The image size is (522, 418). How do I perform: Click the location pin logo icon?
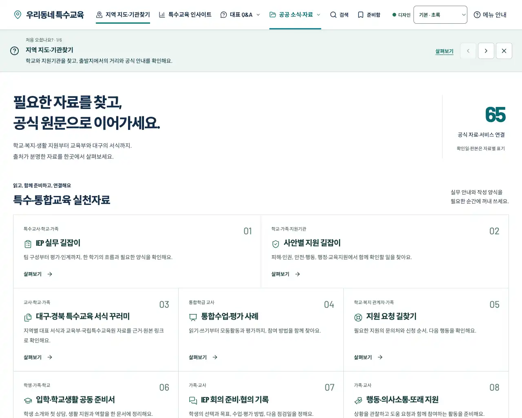pyautogui.click(x=18, y=15)
